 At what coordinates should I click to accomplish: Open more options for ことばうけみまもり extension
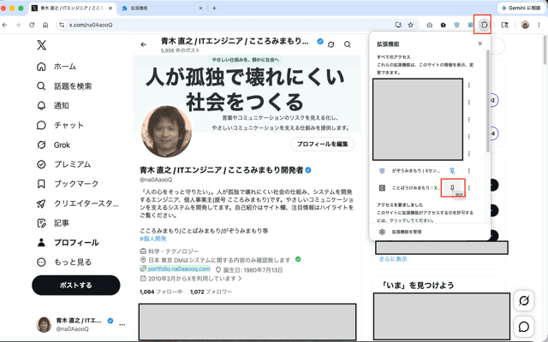point(469,188)
